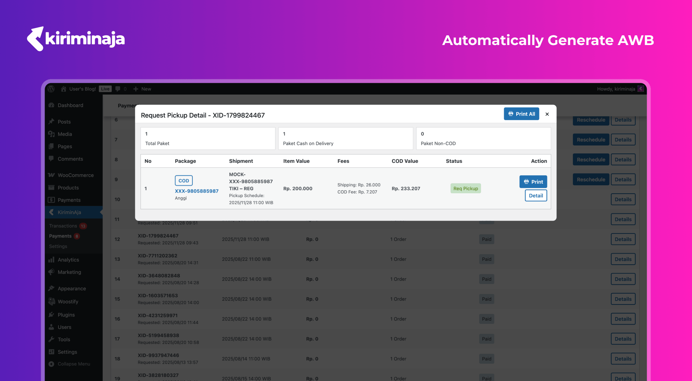Image resolution: width=692 pixels, height=381 pixels.
Task: Click the Plugins plug icon
Action: click(52, 315)
